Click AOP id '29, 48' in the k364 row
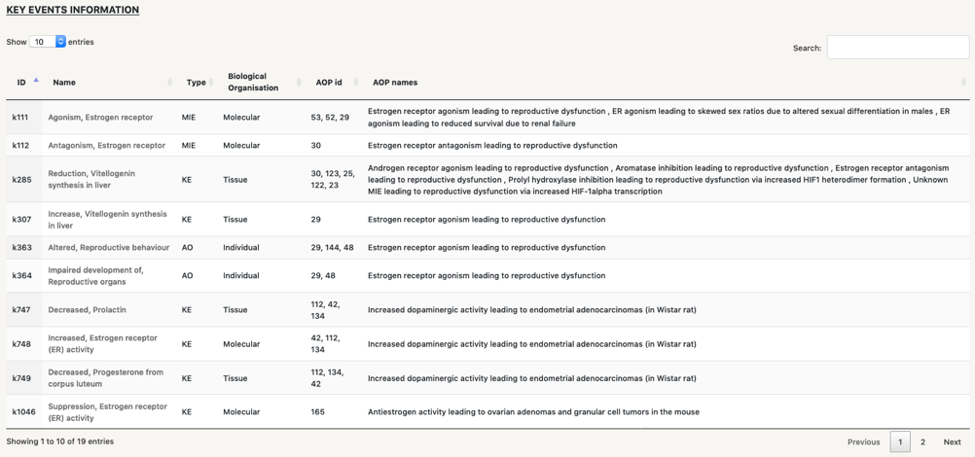 pos(323,275)
